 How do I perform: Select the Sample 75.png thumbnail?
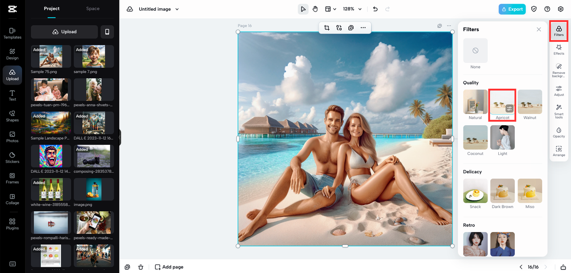[51, 56]
